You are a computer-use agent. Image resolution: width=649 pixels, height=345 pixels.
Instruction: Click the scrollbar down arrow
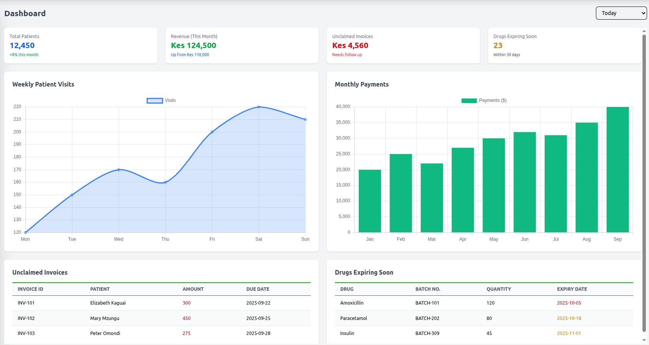point(644,340)
